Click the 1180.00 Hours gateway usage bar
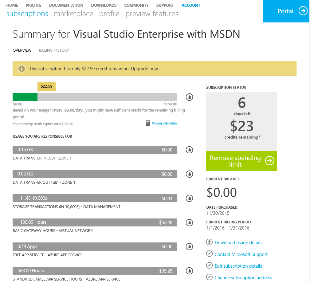310x283 pixels. tap(95, 222)
